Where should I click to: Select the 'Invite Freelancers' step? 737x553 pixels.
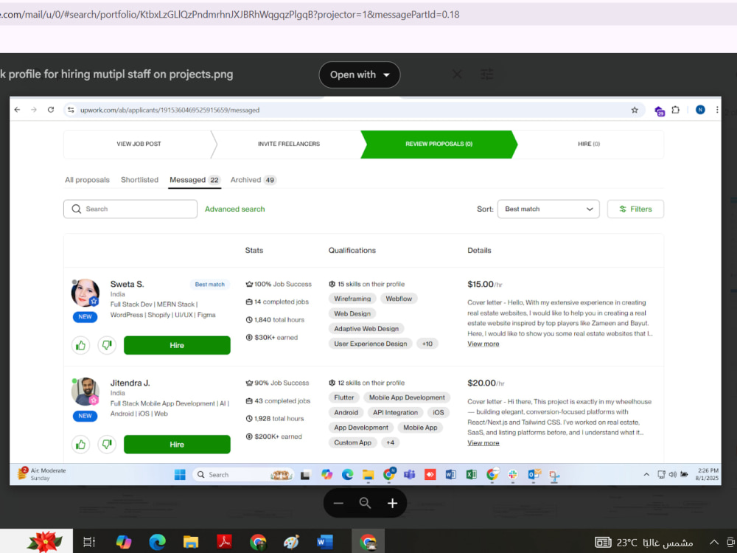click(289, 144)
